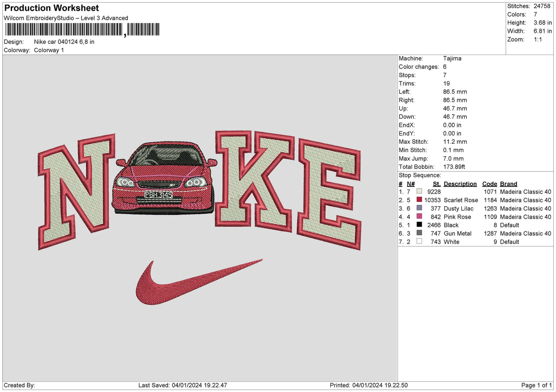This screenshot has width=556, height=392.
Task: Click the "Brand" column header
Action: point(509,184)
